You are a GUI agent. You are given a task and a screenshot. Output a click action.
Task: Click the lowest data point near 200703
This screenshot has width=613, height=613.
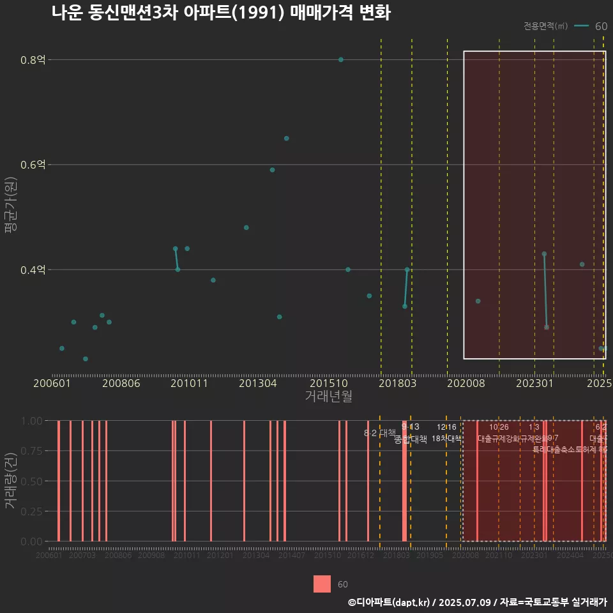click(86, 359)
